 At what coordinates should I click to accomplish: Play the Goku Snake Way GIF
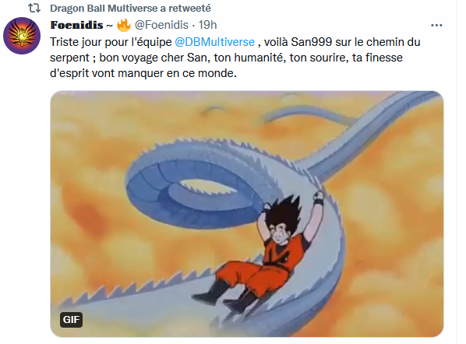[247, 214]
